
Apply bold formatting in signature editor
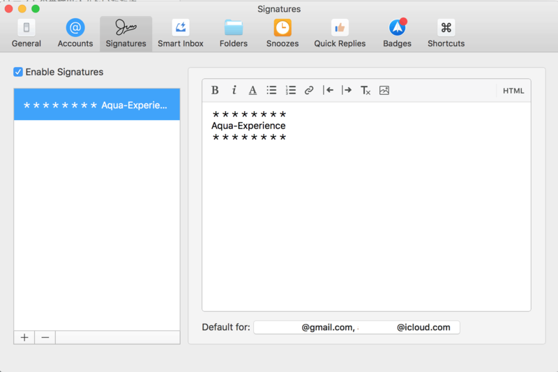pos(215,91)
